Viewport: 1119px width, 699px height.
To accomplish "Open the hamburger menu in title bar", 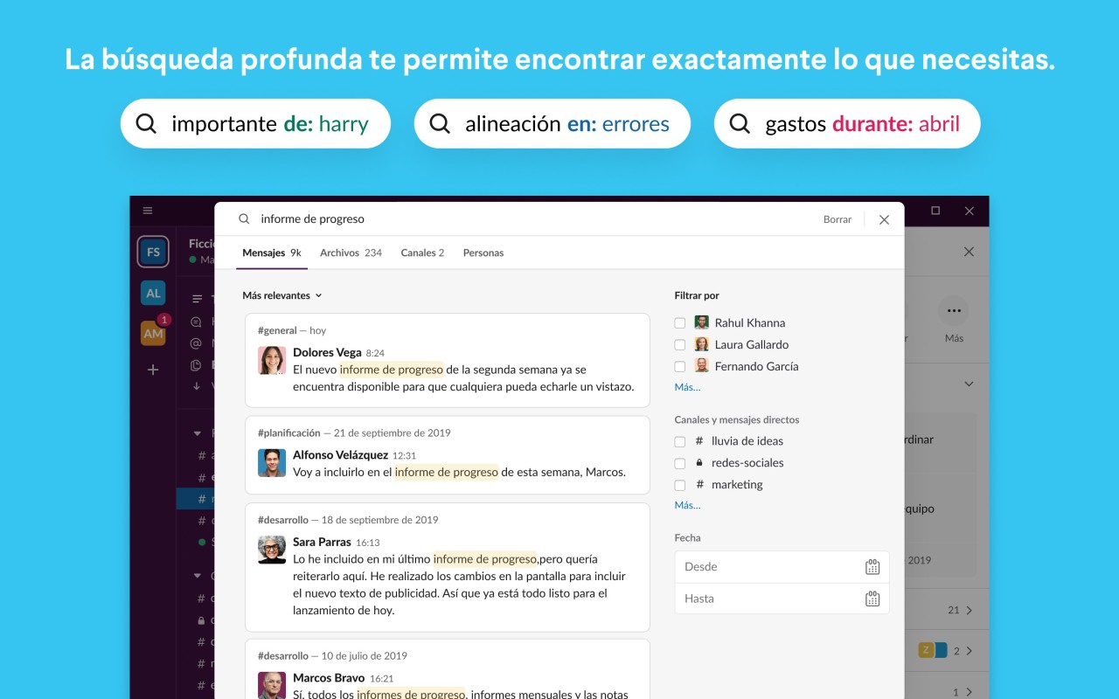I will click(x=148, y=211).
